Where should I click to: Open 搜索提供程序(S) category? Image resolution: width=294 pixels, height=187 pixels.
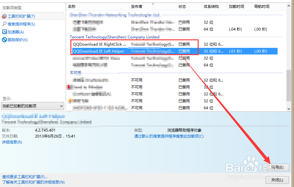(x=21, y=24)
